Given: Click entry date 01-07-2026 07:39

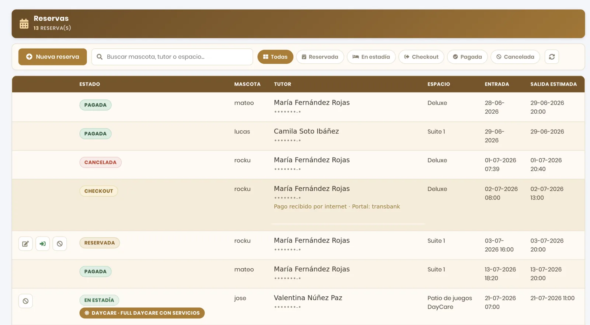Looking at the screenshot, I should tap(500, 165).
